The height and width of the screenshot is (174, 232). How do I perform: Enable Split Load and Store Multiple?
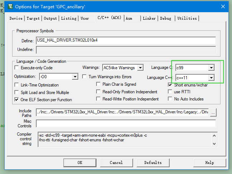pos(17,93)
